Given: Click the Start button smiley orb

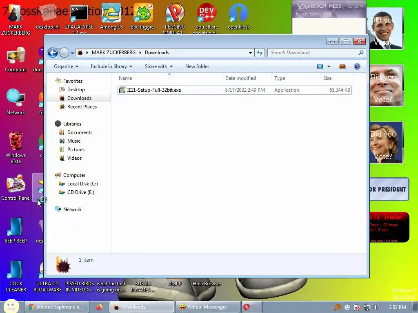Looking at the screenshot, I should (11, 306).
